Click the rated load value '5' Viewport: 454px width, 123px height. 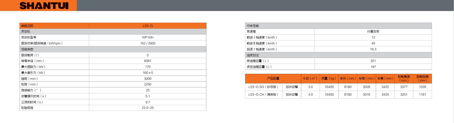[148, 55]
